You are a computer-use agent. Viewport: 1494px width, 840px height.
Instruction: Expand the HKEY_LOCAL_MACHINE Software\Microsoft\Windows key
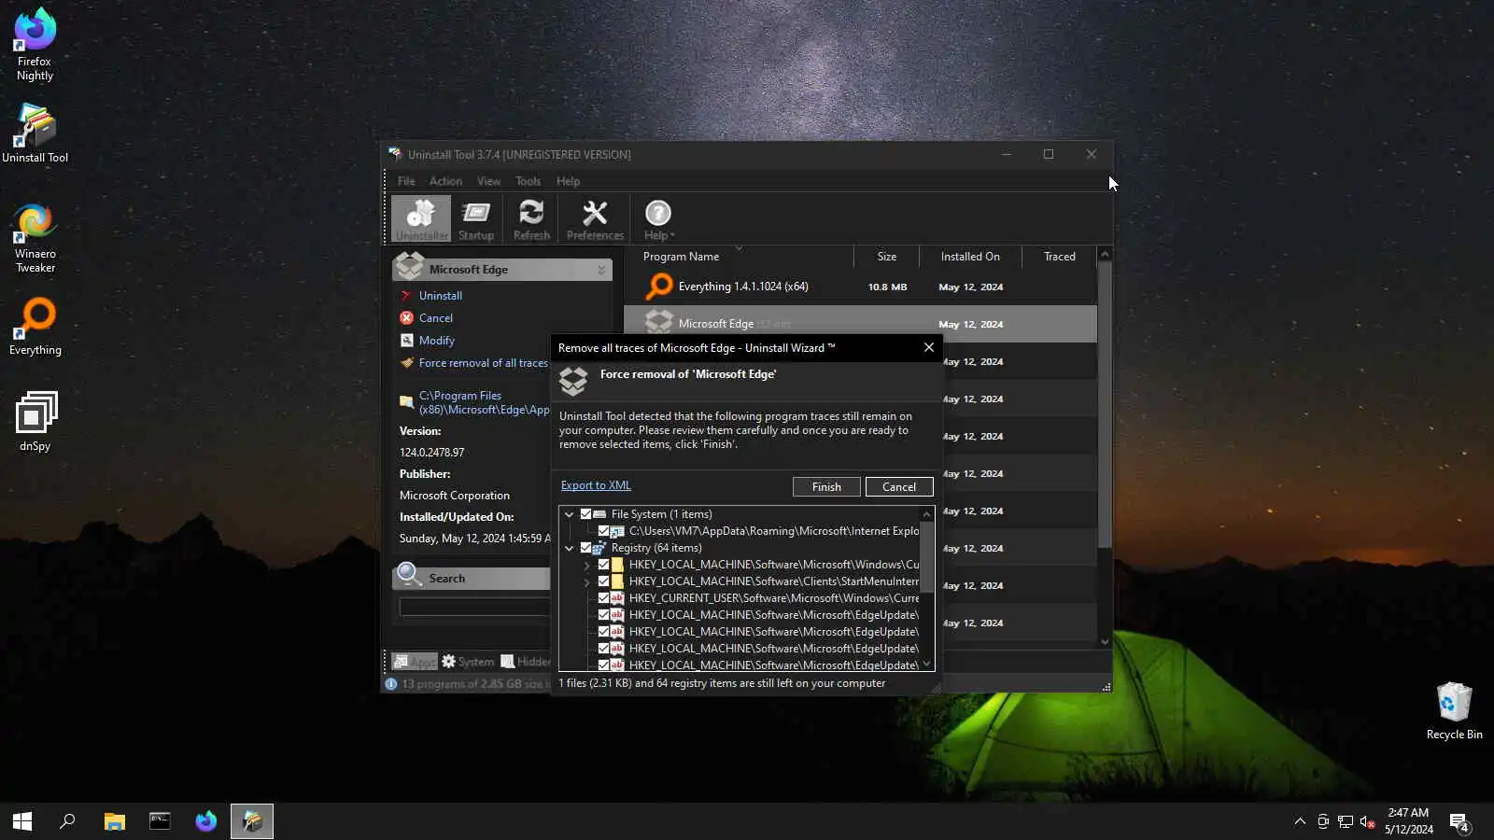point(586,564)
